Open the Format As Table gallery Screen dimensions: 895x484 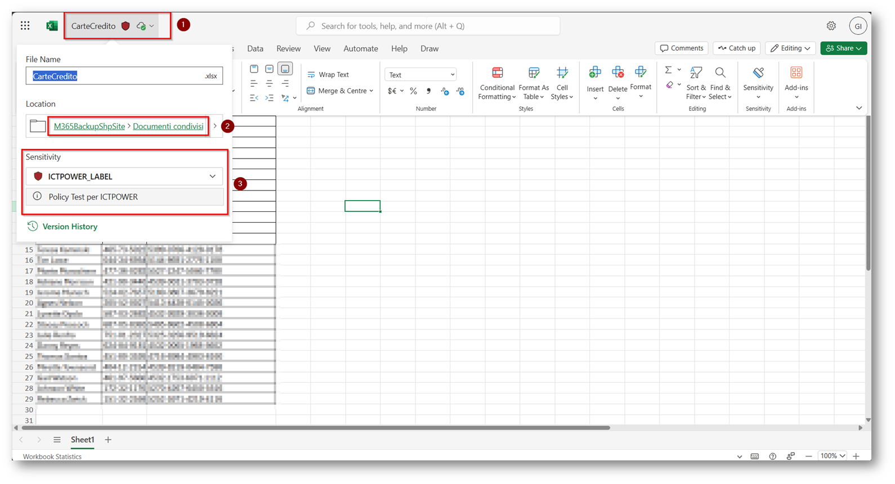pos(533,73)
